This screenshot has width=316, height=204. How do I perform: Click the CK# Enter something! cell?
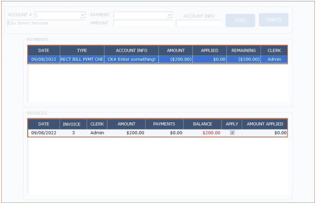point(131,59)
